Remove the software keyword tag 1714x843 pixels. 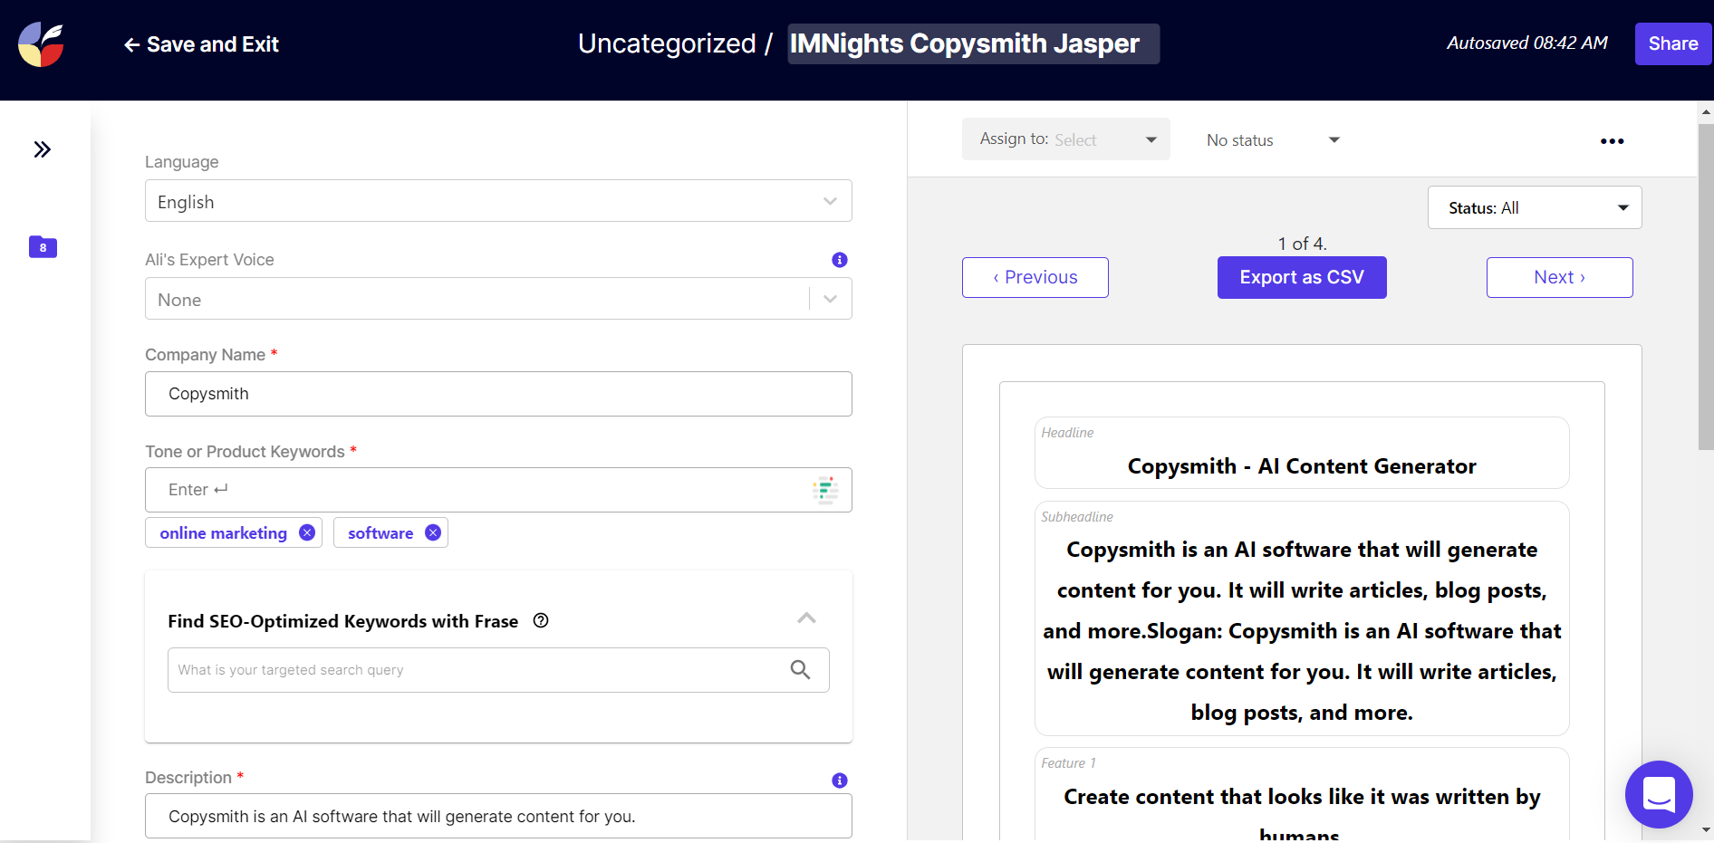(433, 532)
